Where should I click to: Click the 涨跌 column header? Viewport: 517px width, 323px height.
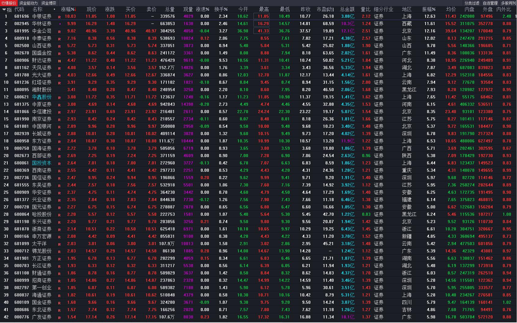click(110, 9)
